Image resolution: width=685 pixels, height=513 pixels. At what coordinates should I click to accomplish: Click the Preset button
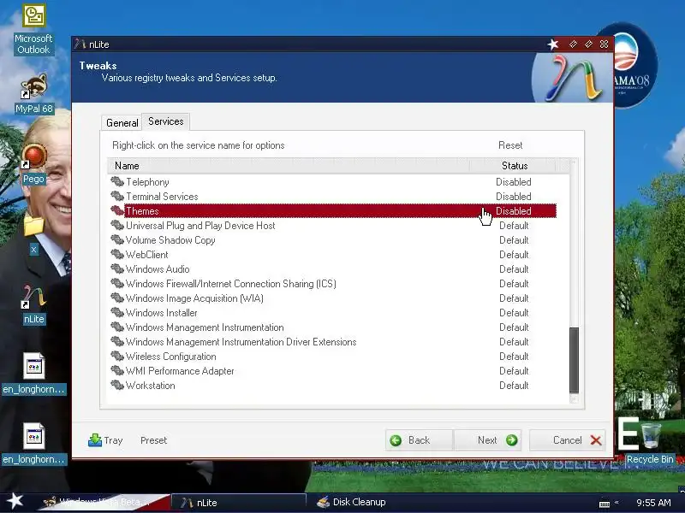pyautogui.click(x=154, y=440)
